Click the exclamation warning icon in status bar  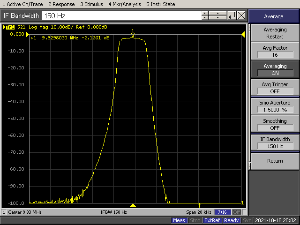(244, 212)
